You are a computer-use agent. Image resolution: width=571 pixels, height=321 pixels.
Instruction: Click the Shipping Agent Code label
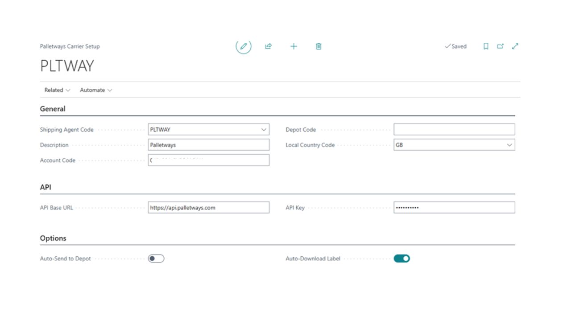point(67,130)
